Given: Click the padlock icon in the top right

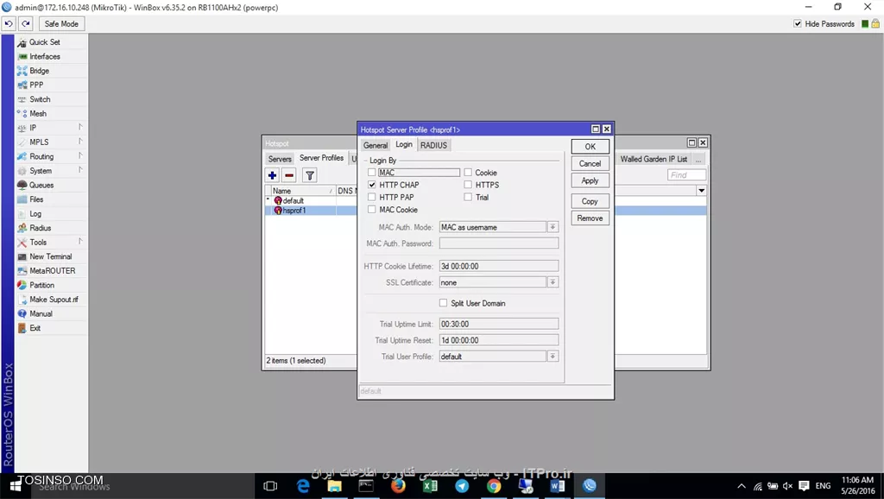Looking at the screenshot, I should pos(875,23).
